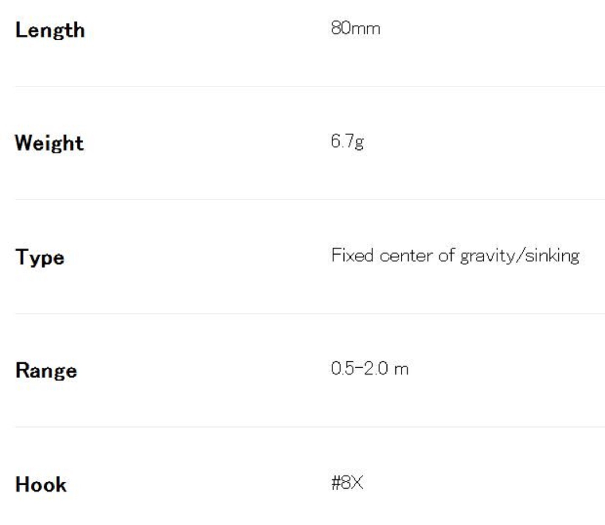
Task: Click the Hook label
Action: click(x=41, y=484)
